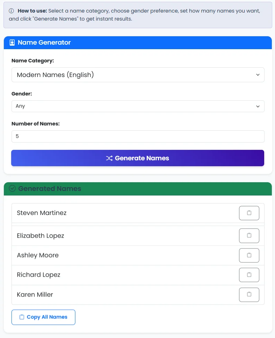Click the Ashley Moore name entry

click(38, 255)
